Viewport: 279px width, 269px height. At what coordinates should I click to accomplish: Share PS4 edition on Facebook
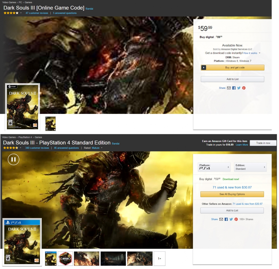(226, 219)
